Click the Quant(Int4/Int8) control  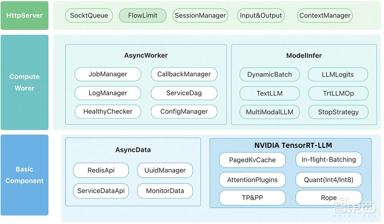pyautogui.click(x=328, y=179)
